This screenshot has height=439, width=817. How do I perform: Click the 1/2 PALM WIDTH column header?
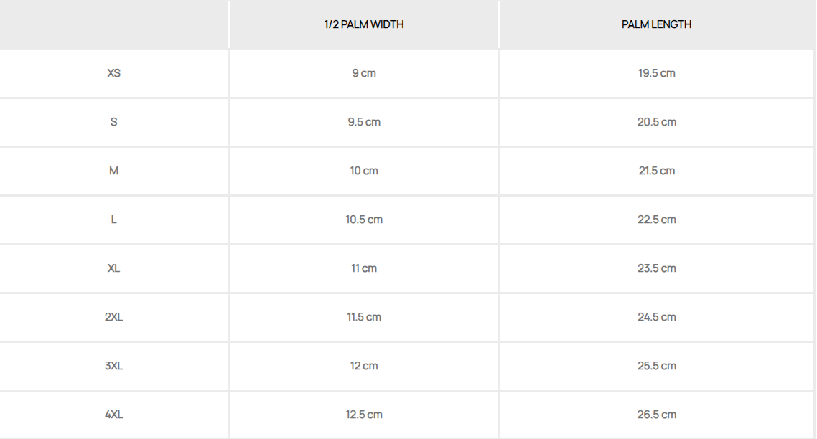pyautogui.click(x=364, y=24)
